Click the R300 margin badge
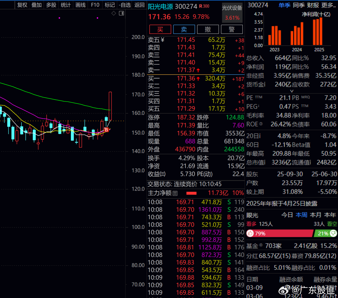 point(204,6)
